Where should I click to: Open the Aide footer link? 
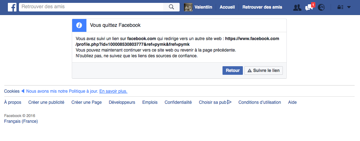point(292,102)
